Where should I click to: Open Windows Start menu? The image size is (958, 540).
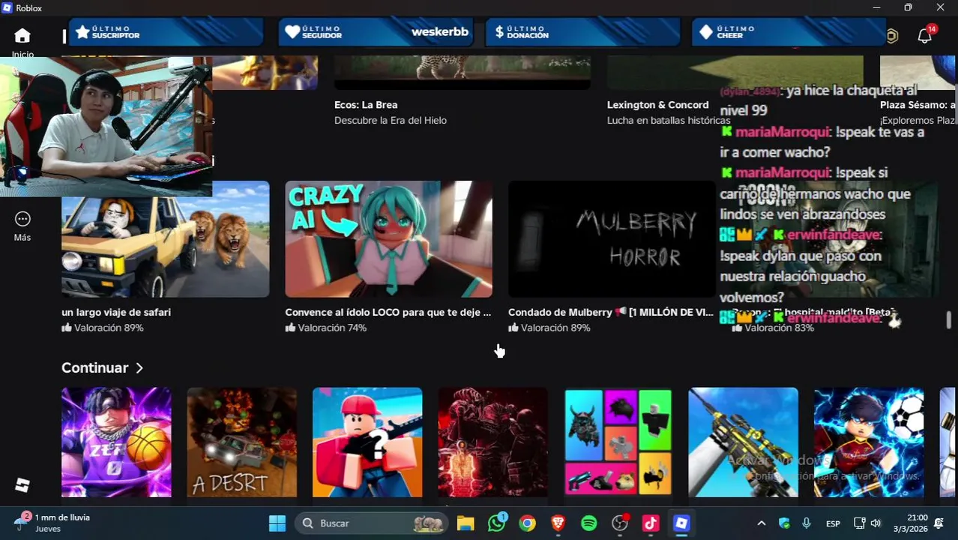[277, 523]
